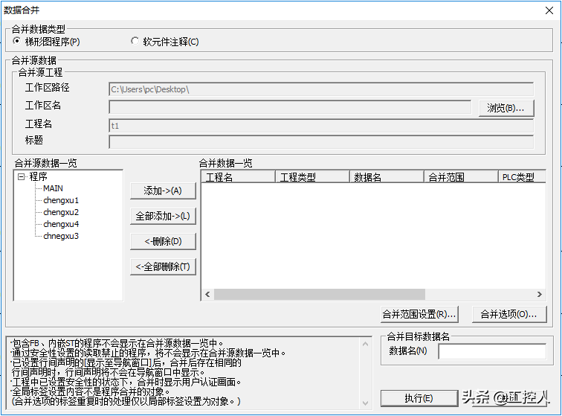This screenshot has width=562, height=416.
Task: Click the <-删除(D) button
Action: pyautogui.click(x=163, y=241)
